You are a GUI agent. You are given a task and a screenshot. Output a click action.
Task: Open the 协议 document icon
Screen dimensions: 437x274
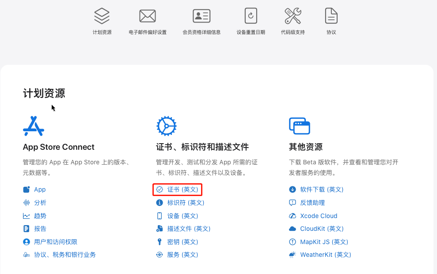331,16
